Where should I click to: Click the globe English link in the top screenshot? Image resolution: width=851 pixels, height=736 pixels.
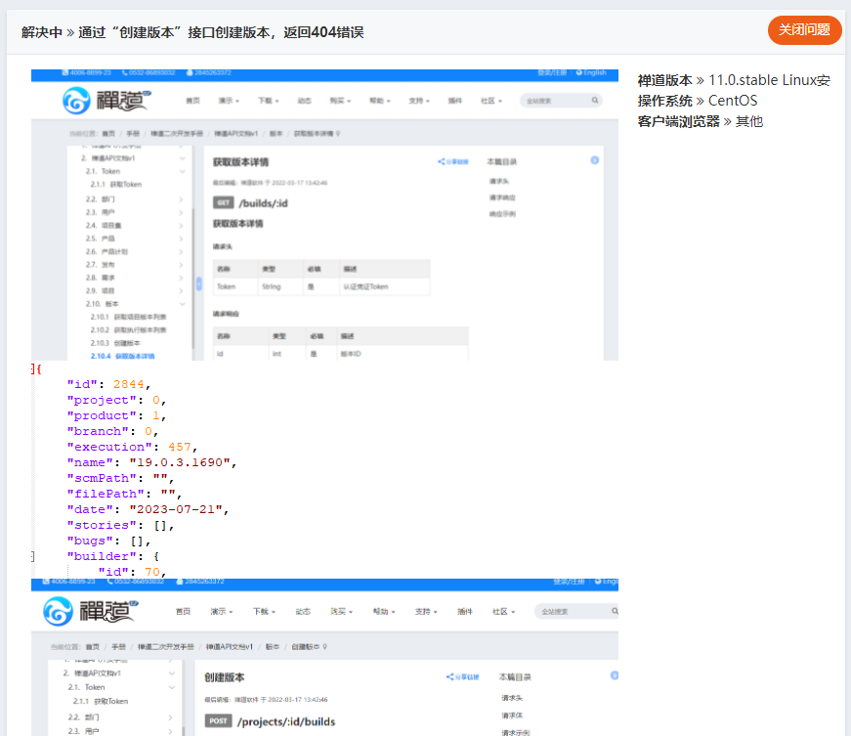click(x=592, y=73)
